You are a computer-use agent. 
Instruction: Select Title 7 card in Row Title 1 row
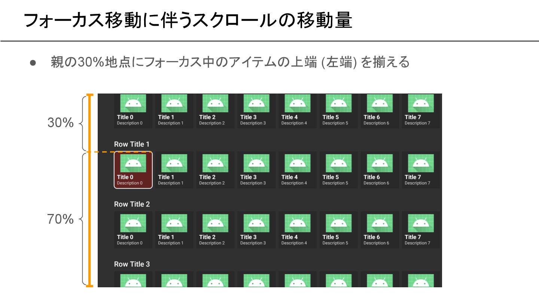pyautogui.click(x=422, y=170)
